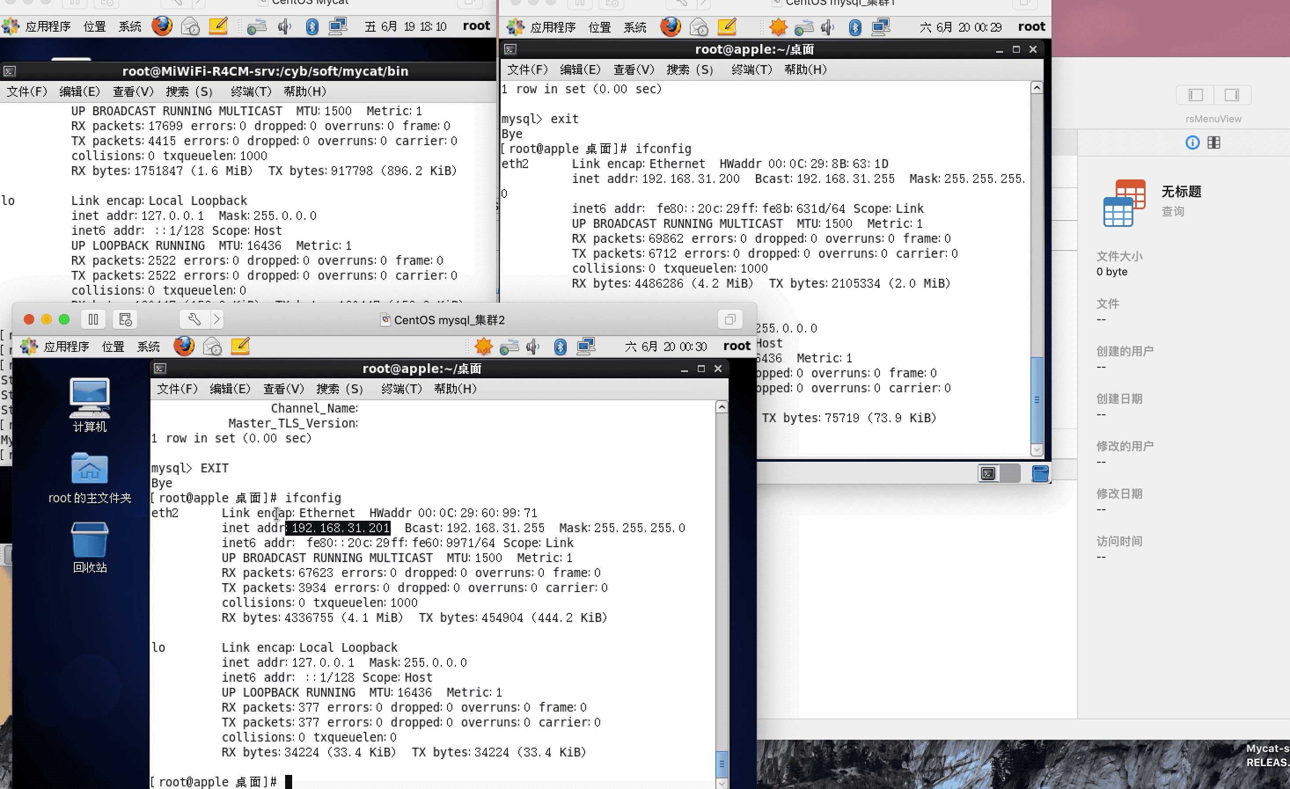Click the terminal taskbar icon in mysql_集群1
The height and width of the screenshot is (789, 1290).
click(989, 474)
